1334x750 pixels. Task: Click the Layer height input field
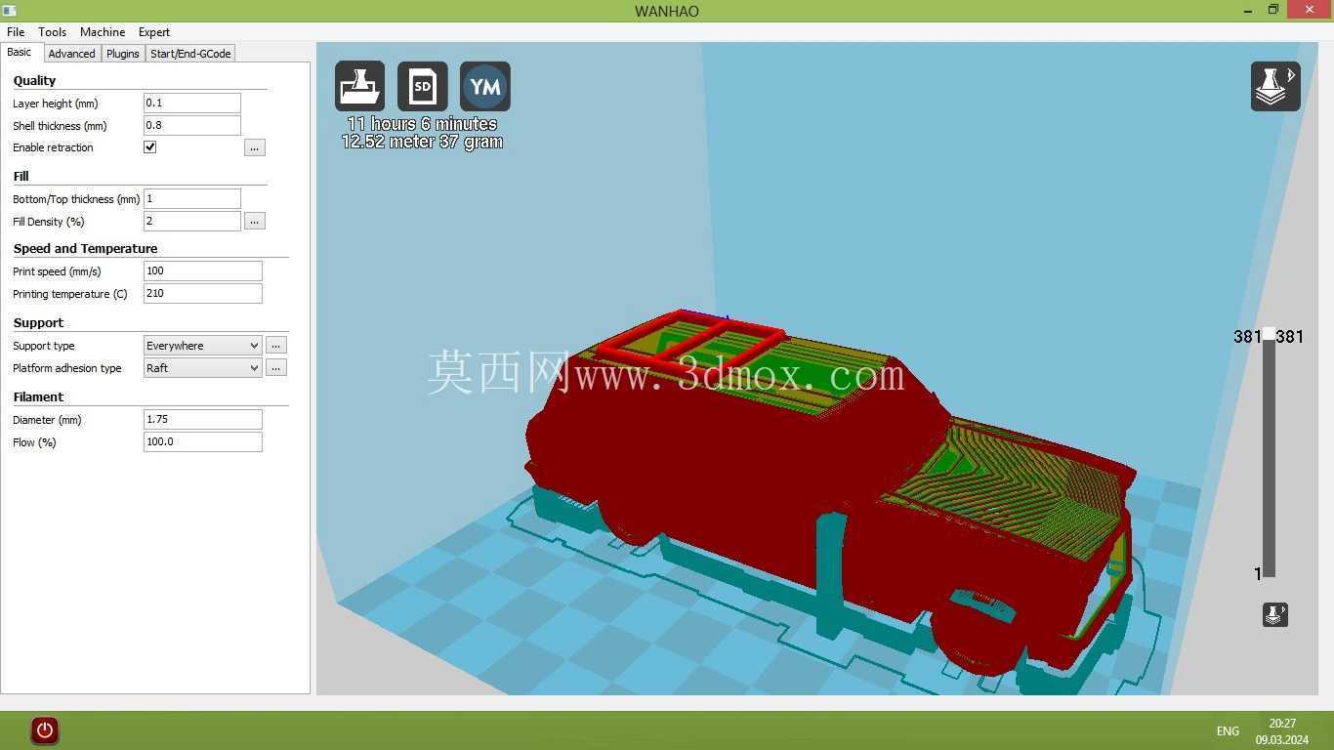pos(192,103)
